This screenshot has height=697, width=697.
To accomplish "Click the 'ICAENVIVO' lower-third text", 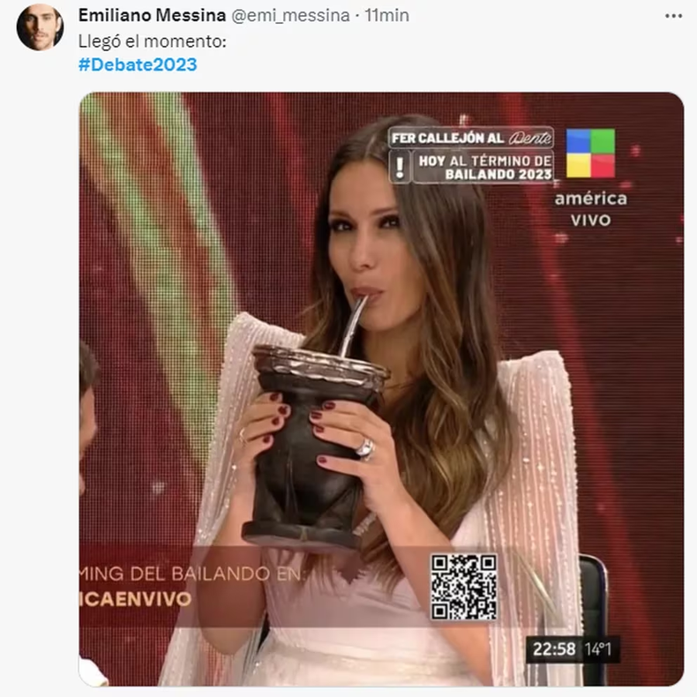I will (135, 599).
